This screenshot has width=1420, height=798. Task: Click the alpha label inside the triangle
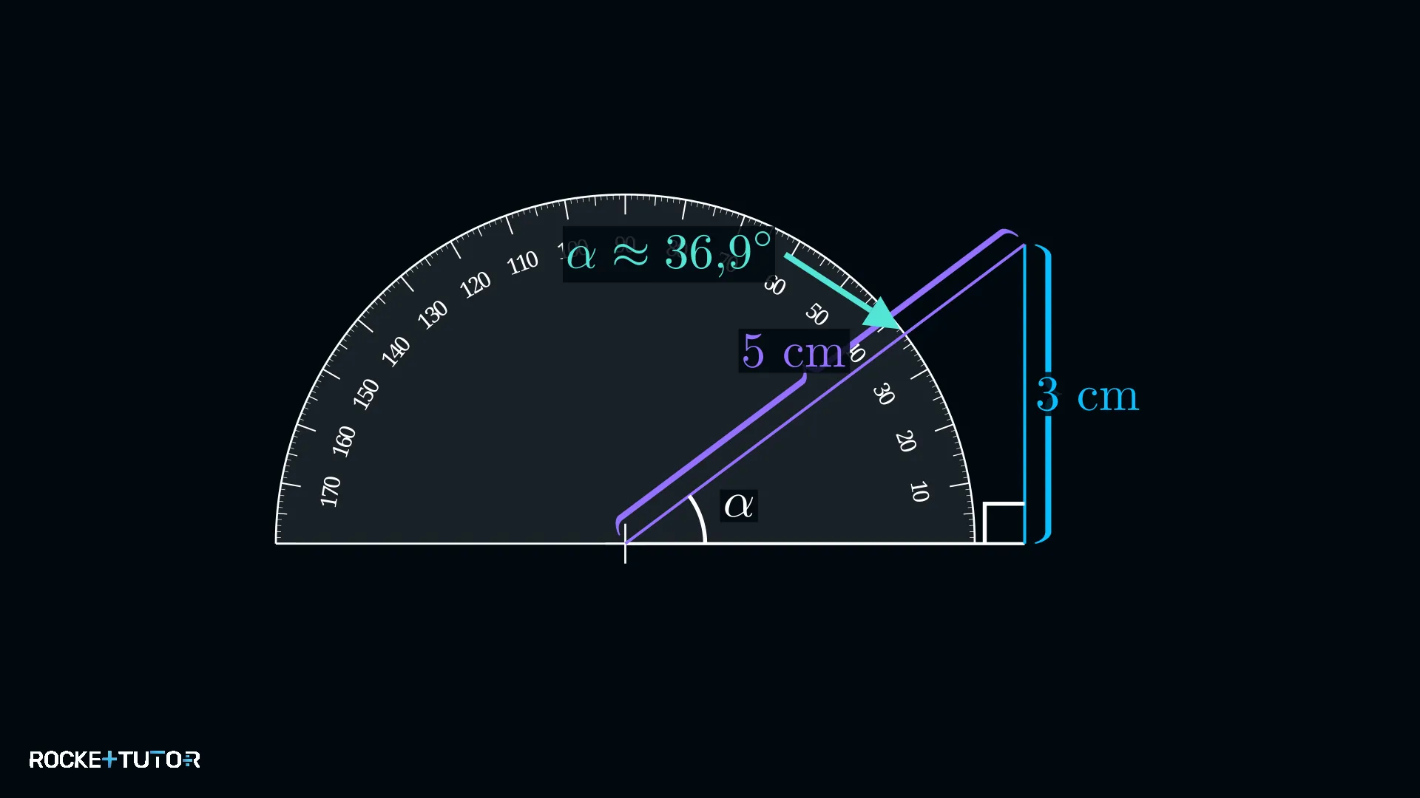pyautogui.click(x=739, y=505)
